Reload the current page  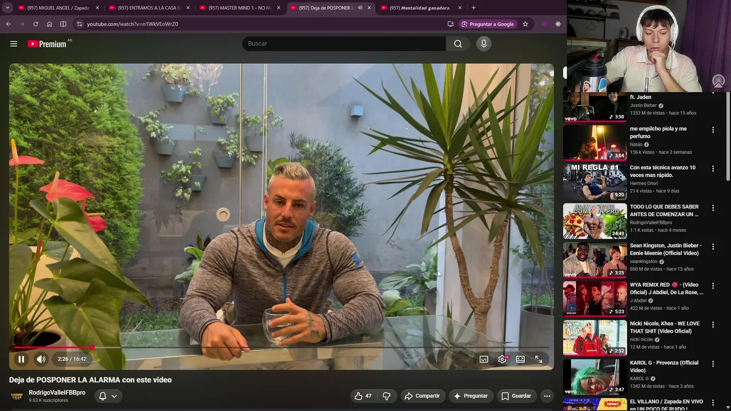[x=35, y=24]
